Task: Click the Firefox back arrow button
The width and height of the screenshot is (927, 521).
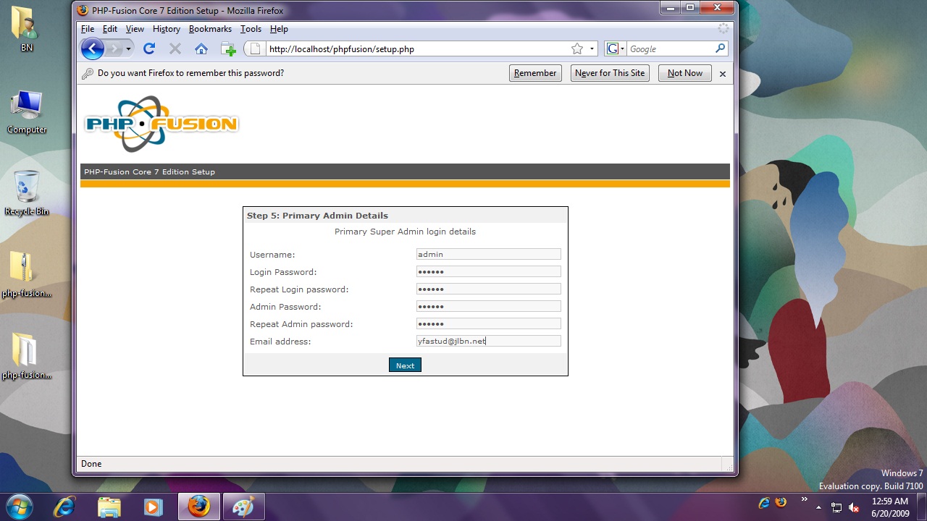Action: pyautogui.click(x=92, y=49)
